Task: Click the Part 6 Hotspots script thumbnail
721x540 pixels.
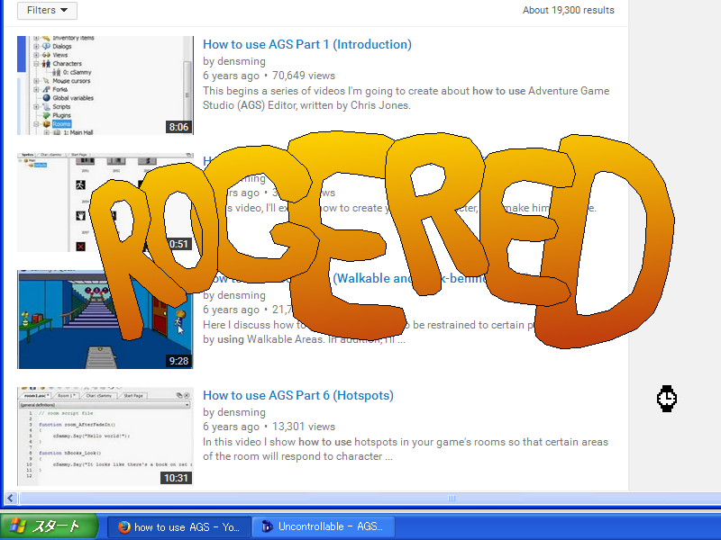Action: coord(105,436)
